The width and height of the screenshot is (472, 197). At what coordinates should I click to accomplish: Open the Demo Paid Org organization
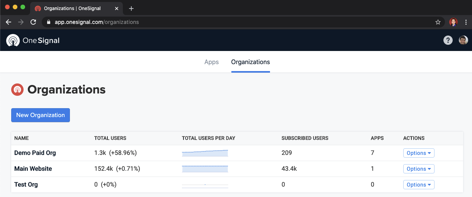[35, 153]
